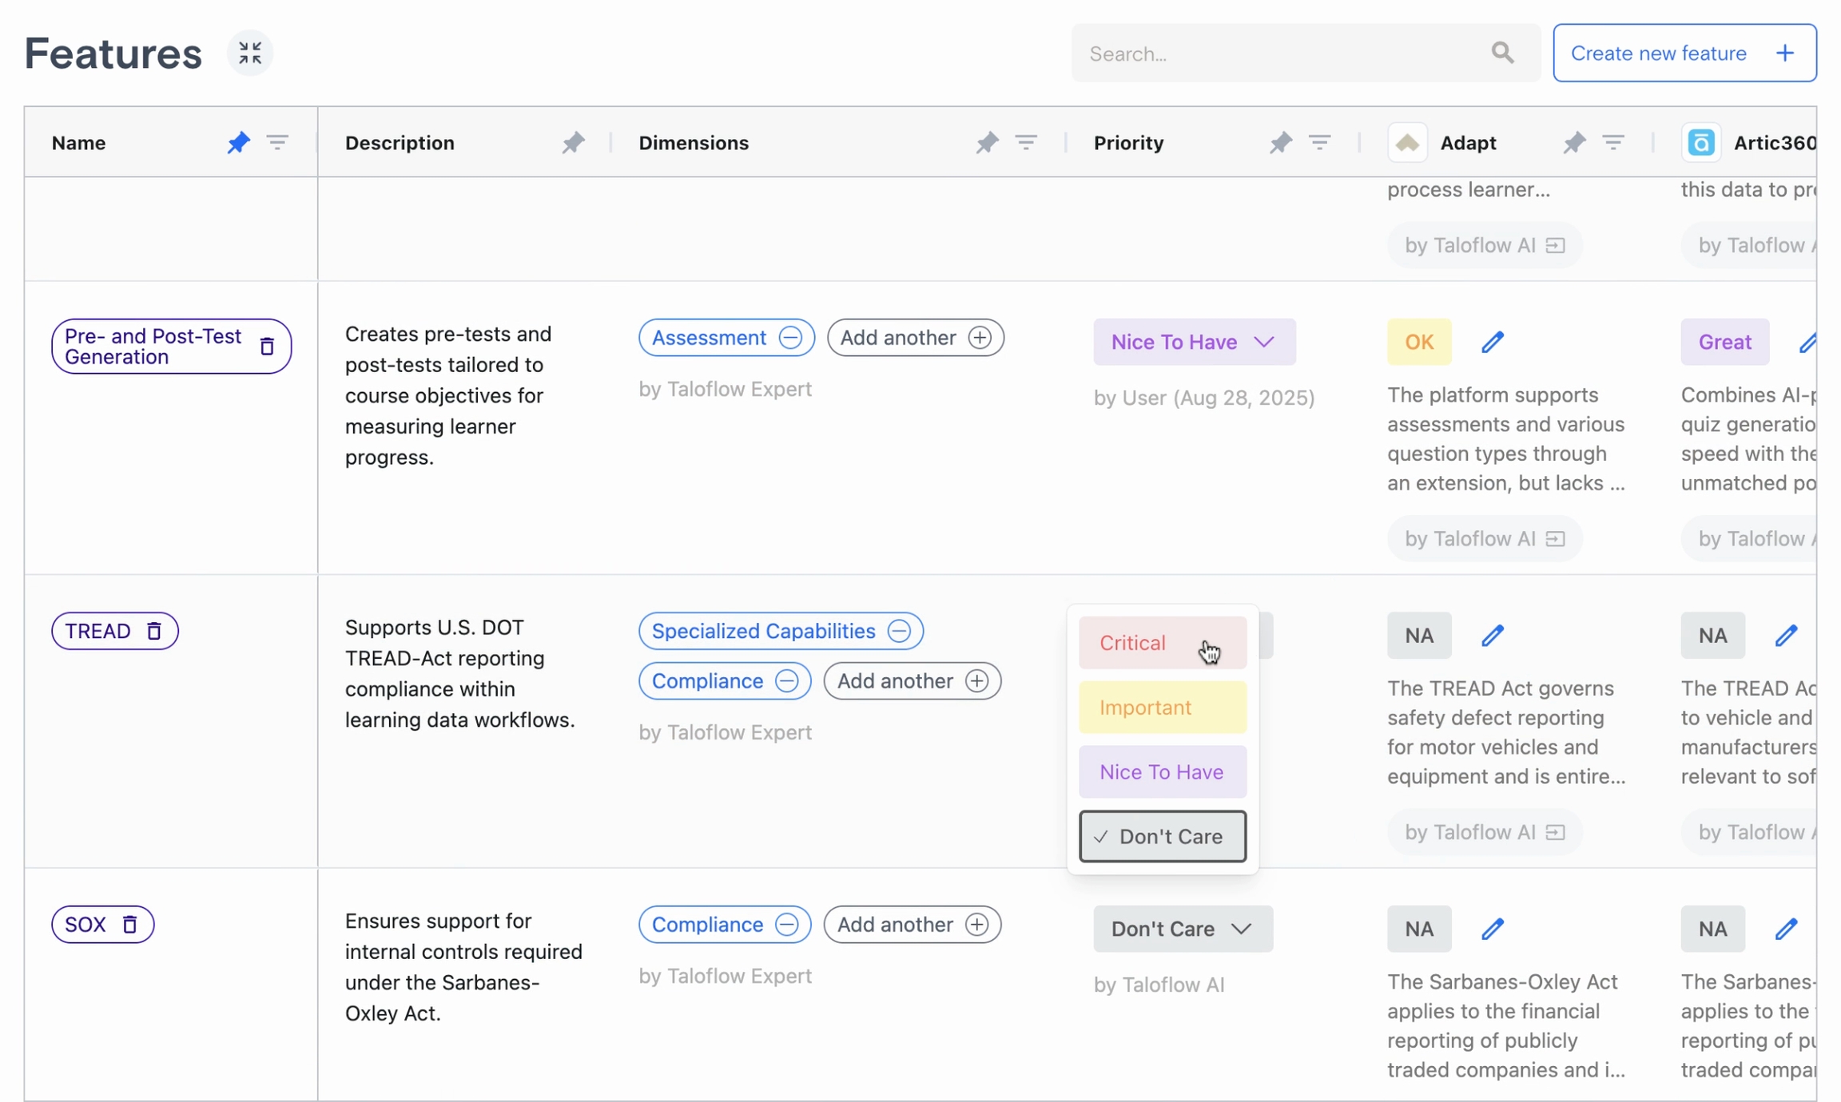
Task: Delete the TREAD feature via trash icon
Action: (x=154, y=631)
